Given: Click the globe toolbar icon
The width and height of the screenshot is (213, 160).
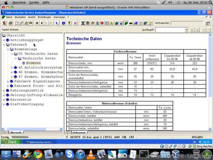Looking at the screenshot, I should coord(116,23).
